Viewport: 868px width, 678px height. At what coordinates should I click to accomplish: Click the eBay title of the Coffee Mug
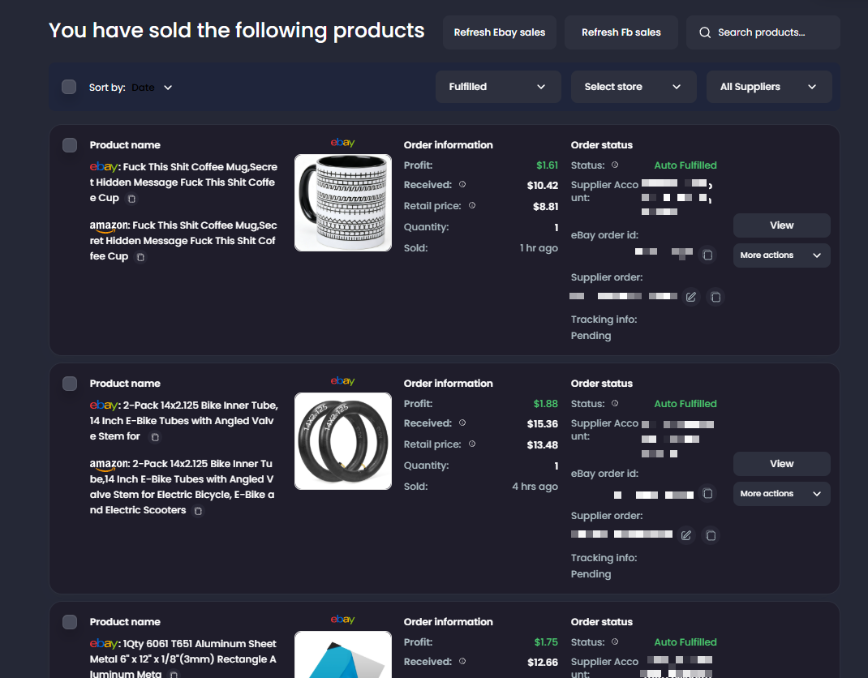(183, 182)
